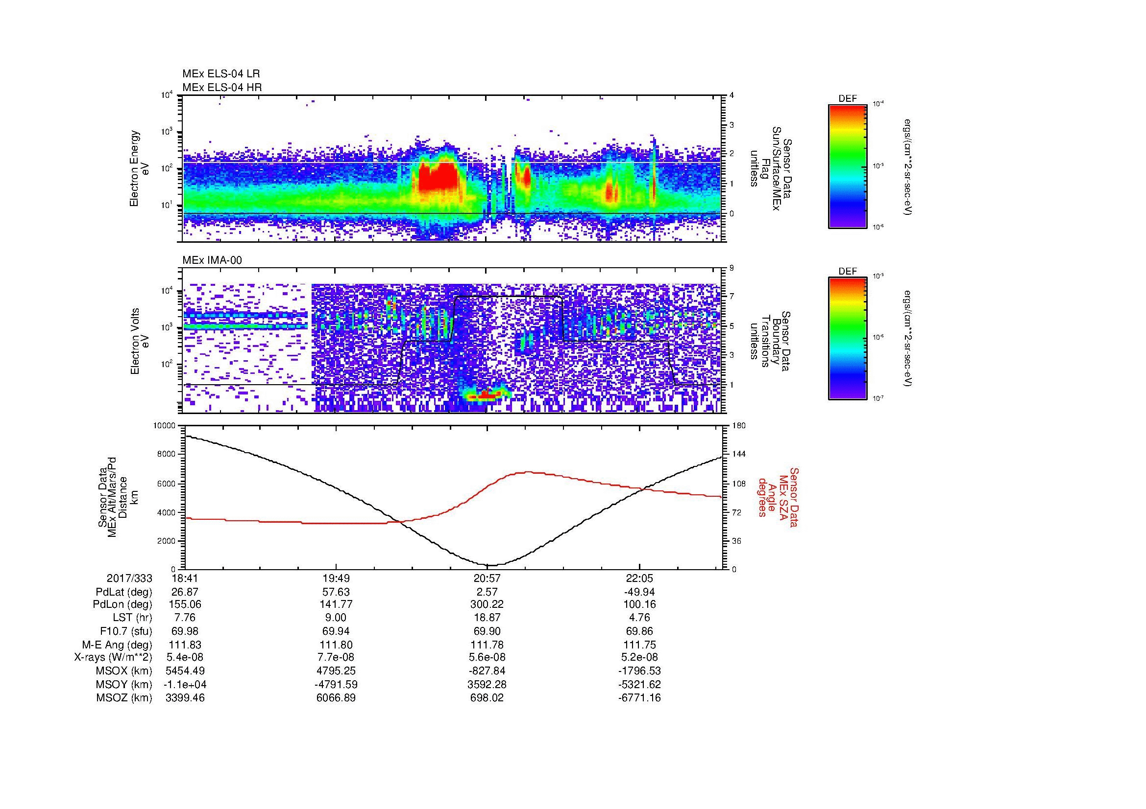Click the MSOX value -1796.53
Image resolution: width=1146 pixels, height=809 pixels.
[x=639, y=671]
